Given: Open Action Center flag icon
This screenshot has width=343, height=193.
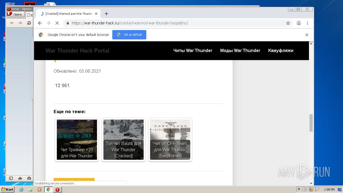Looking at the screenshot, I should point(317,190).
